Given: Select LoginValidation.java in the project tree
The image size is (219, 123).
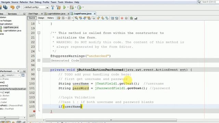Looking at the screenshot, I should point(12,31).
